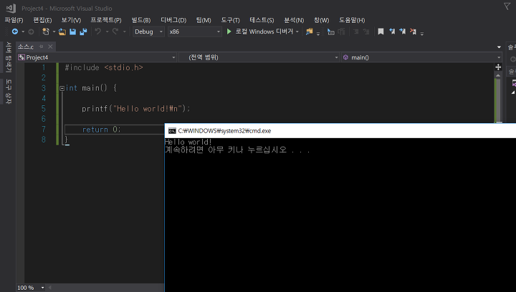Open the main() member dropdown
516x292 pixels.
coord(421,57)
